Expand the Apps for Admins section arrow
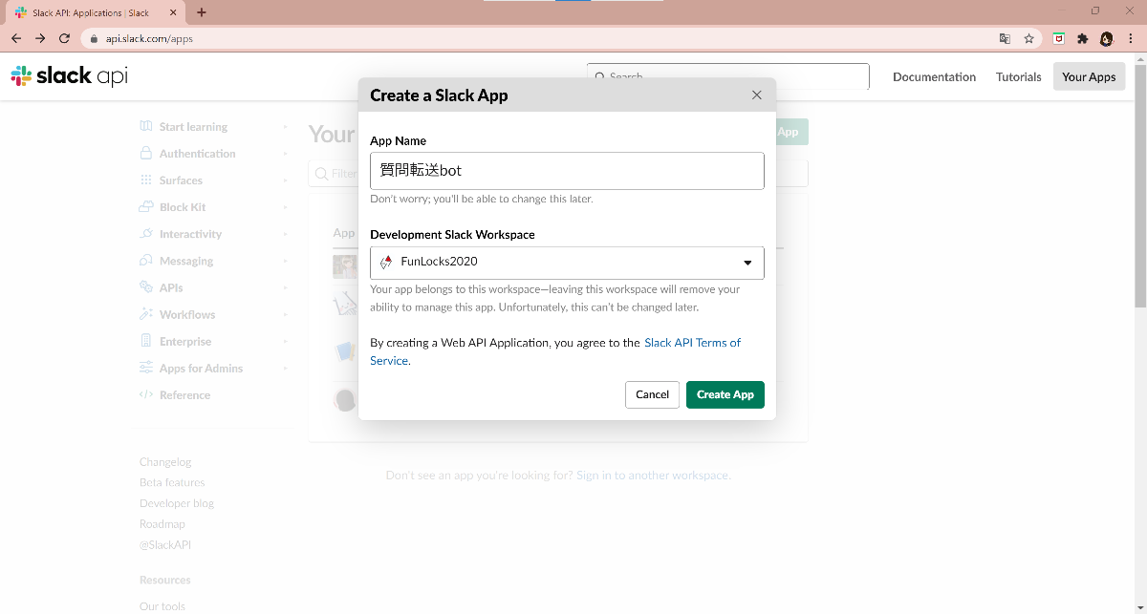Viewport: 1147px width, 614px height. (x=285, y=368)
